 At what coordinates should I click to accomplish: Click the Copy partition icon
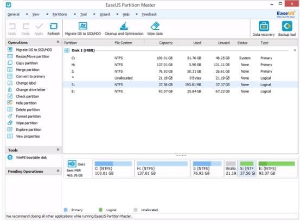pos(10,63)
